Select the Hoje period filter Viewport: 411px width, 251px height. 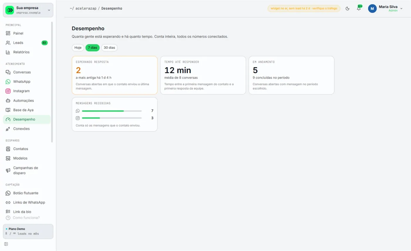pos(78,48)
